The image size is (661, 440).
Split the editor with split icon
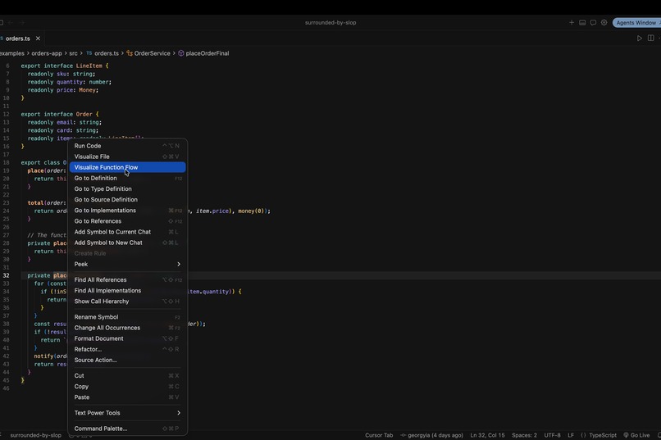[x=651, y=39]
